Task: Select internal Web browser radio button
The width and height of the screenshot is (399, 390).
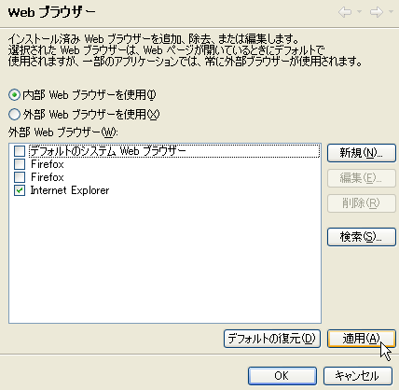Action: coord(14,95)
